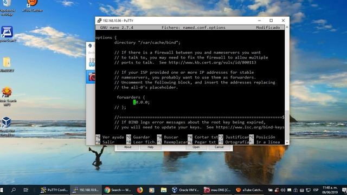Open aTube Catcher desktop shortcut
Screen dimensions: 347x195
pyautogui.click(x=33, y=6)
